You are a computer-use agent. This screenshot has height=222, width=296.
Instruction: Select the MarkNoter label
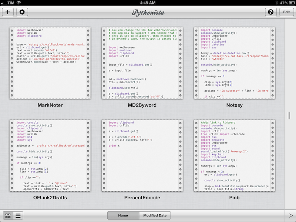click(x=50, y=105)
